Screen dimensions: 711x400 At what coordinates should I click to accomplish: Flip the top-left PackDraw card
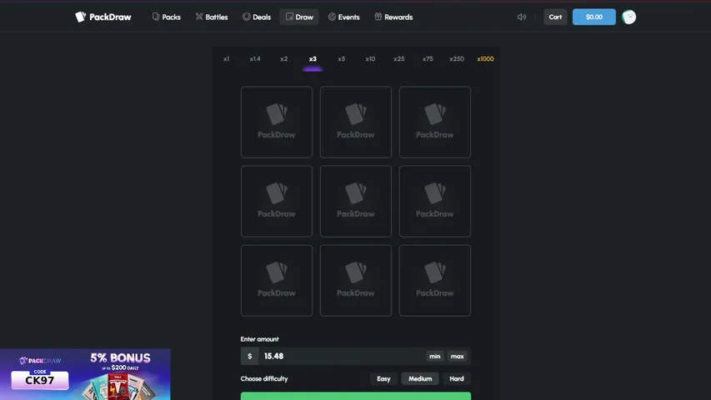[x=277, y=122]
